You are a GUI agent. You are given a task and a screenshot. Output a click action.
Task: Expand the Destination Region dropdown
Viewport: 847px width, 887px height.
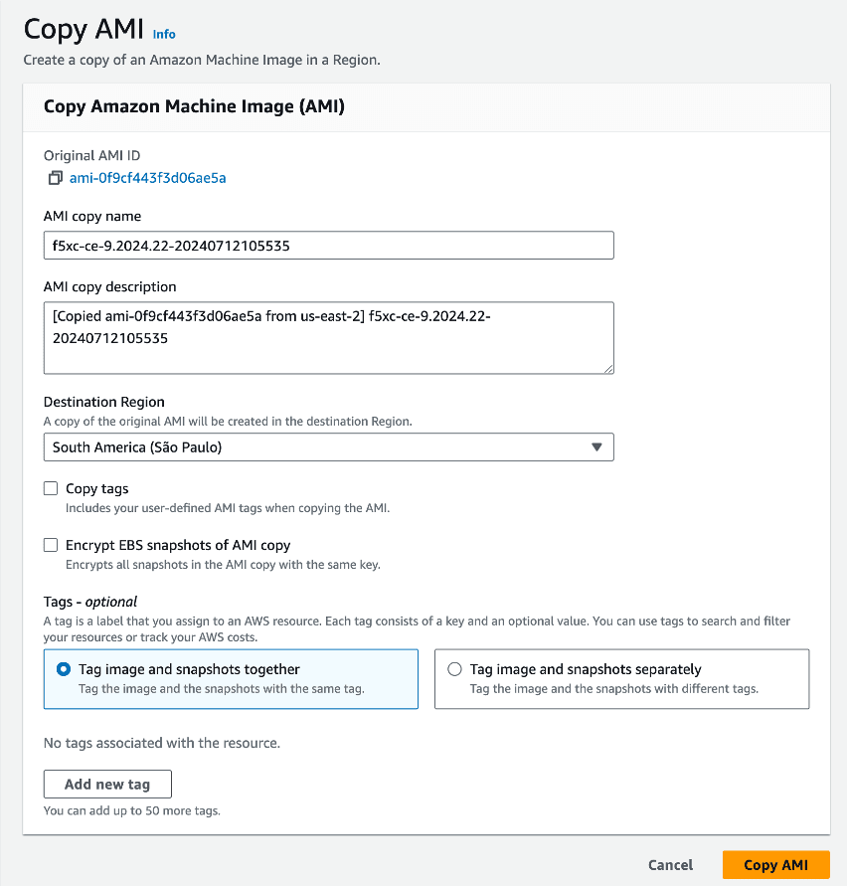[x=328, y=447]
